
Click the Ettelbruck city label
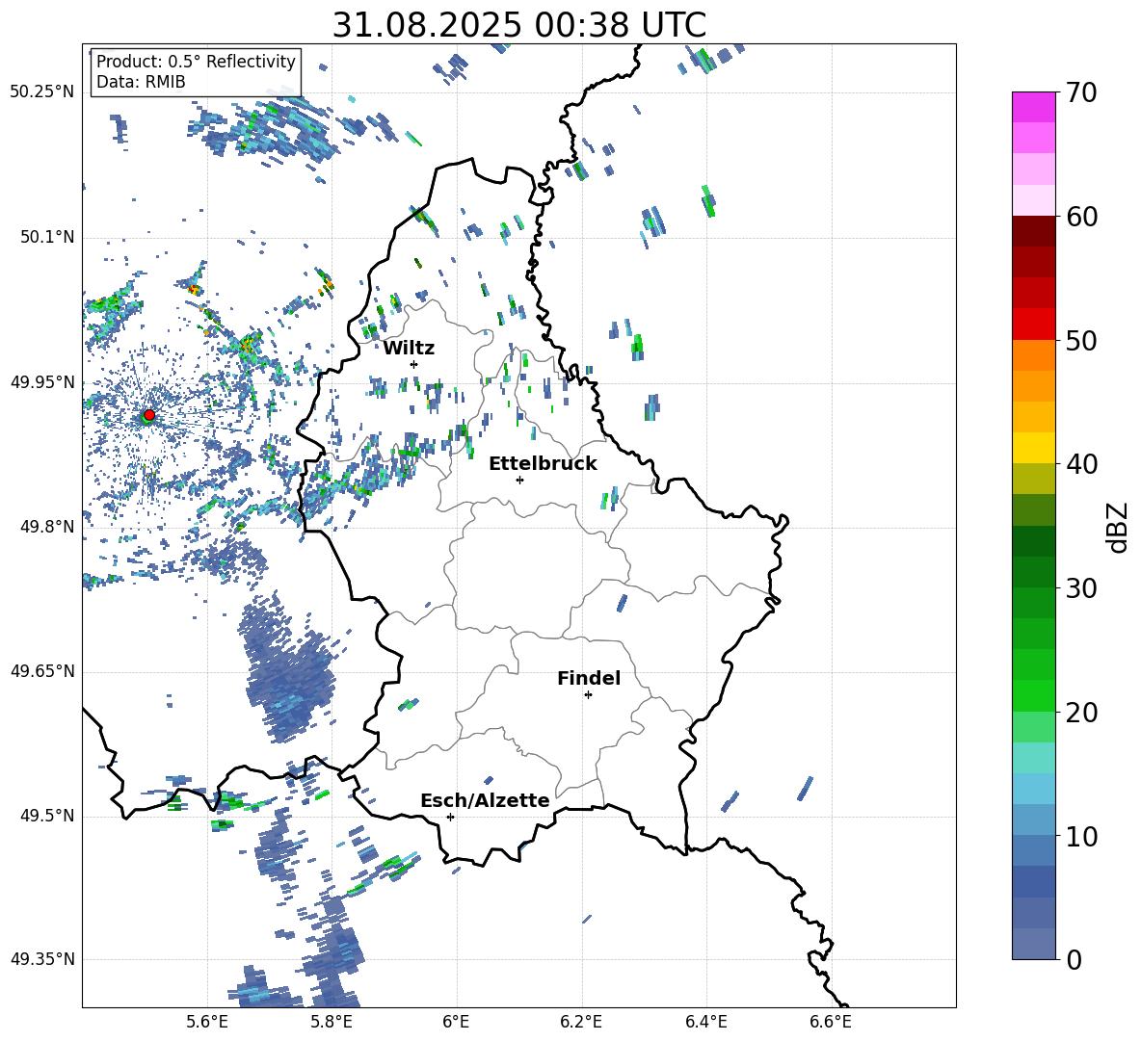pos(543,464)
